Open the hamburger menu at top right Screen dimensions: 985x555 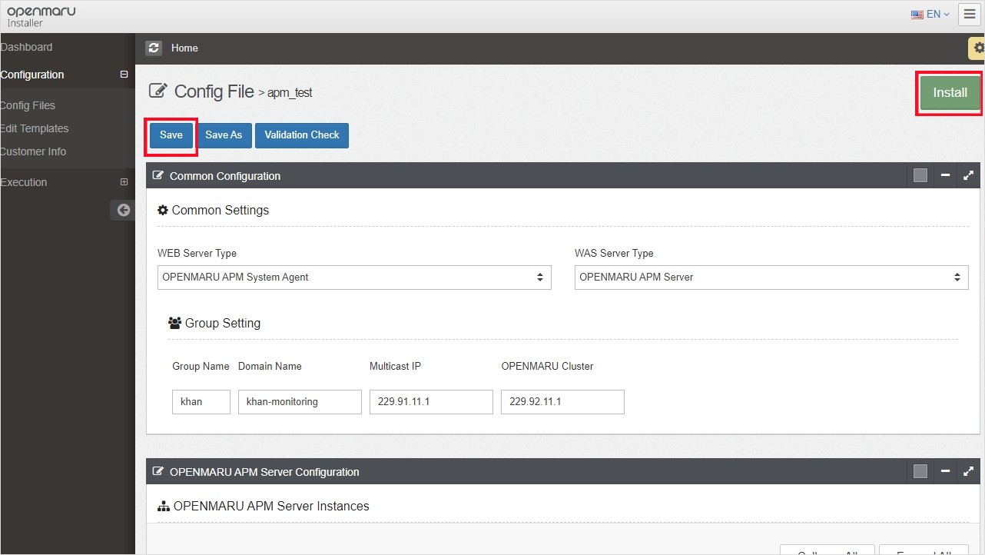(969, 14)
